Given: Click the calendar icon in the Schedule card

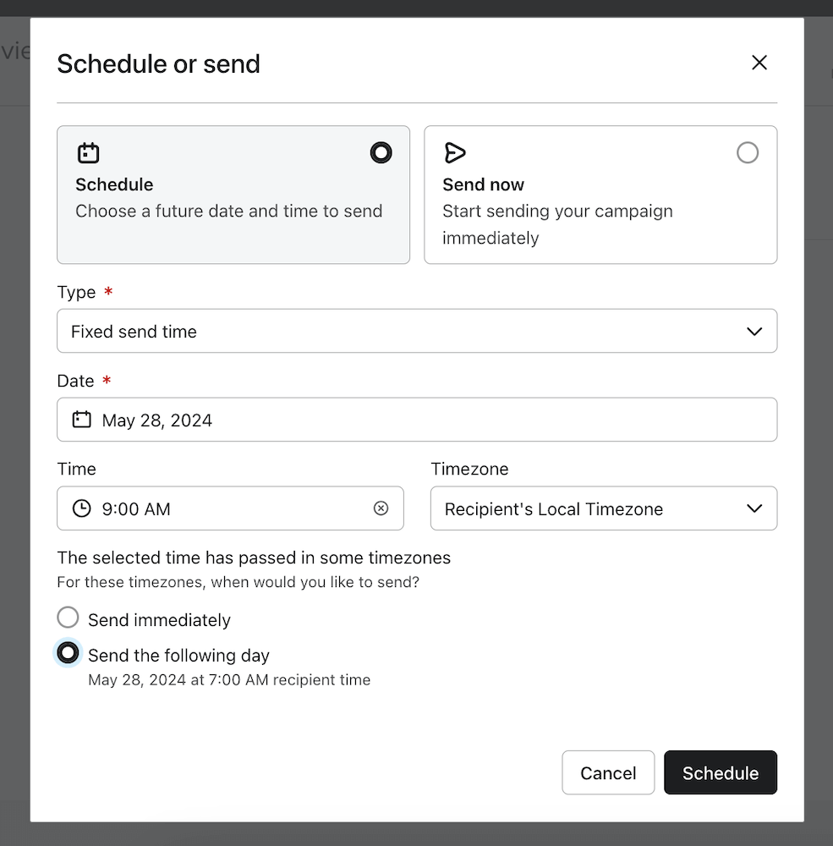Looking at the screenshot, I should pos(88,152).
